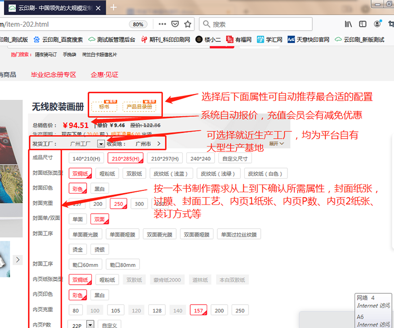Toggle the browser sidebar icon

coord(362,24)
